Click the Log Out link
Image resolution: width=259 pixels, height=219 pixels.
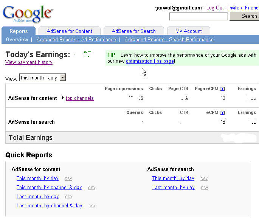coord(215,8)
